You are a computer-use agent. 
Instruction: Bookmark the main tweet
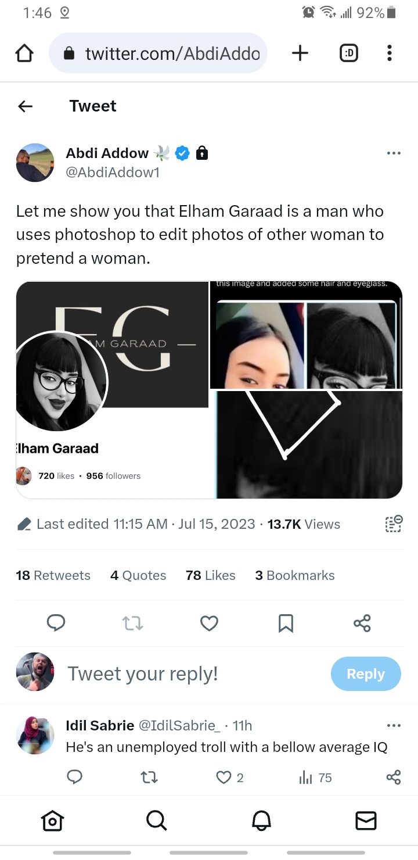pos(286,623)
